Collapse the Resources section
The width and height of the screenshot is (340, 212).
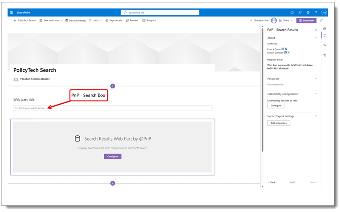point(316,79)
